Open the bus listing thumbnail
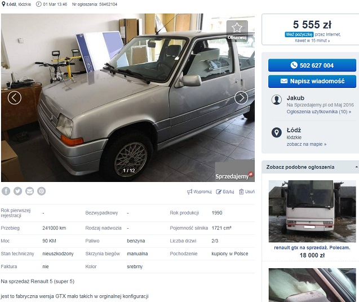 [x=312, y=211]
